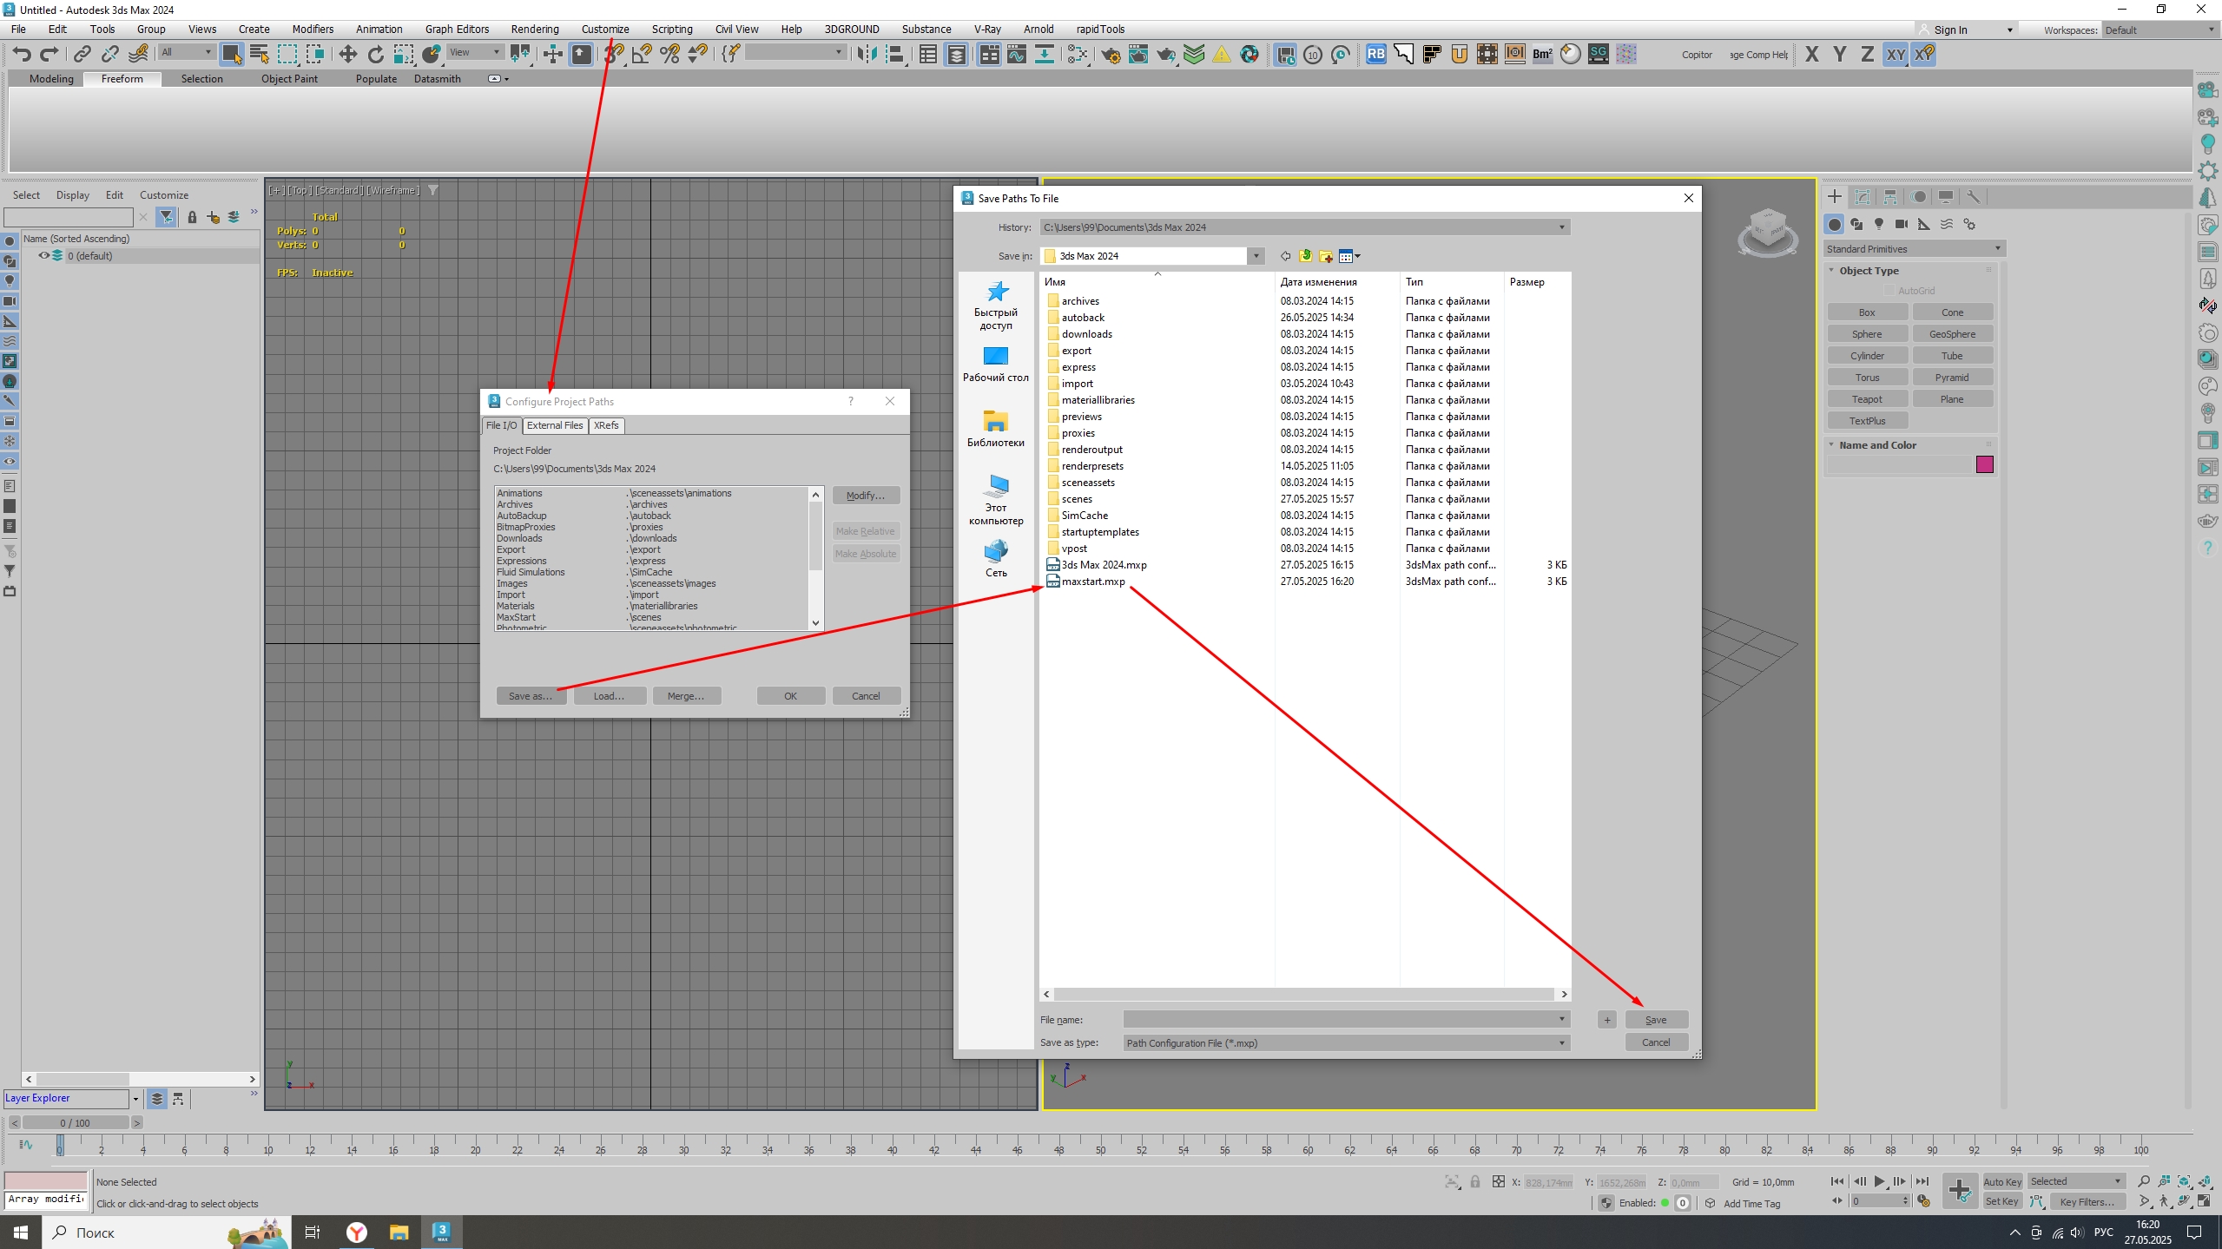Click the Redo arrow in the main toolbar
This screenshot has width=2222, height=1249.
(49, 54)
